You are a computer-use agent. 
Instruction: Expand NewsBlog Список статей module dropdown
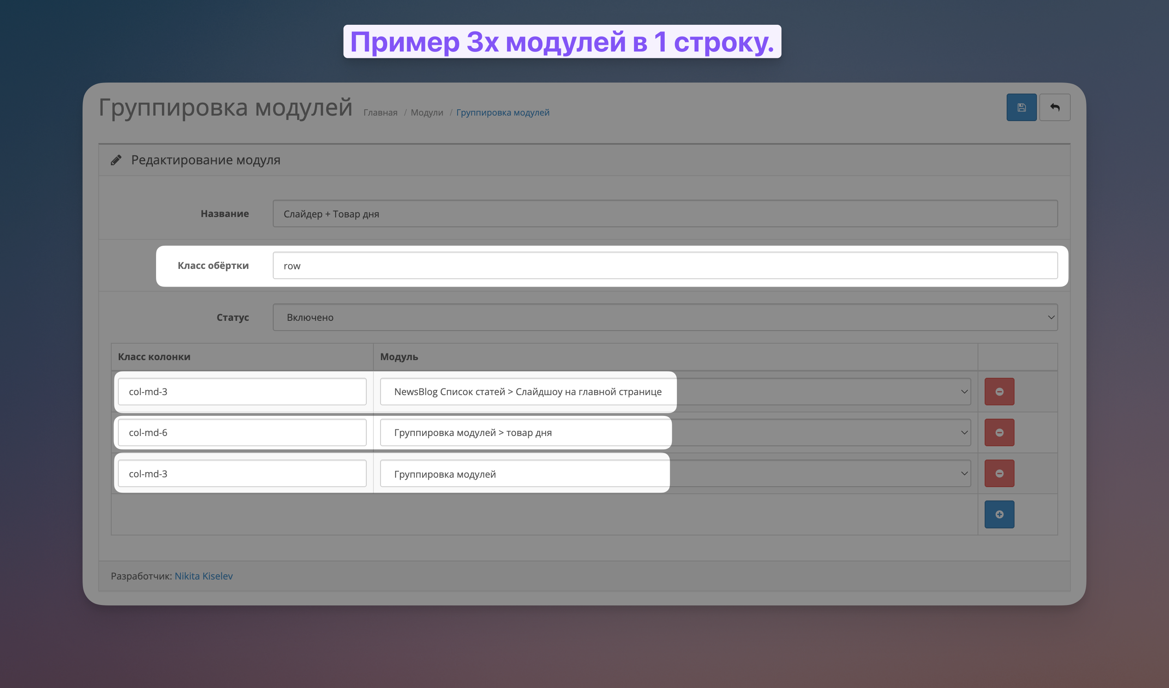[675, 392]
